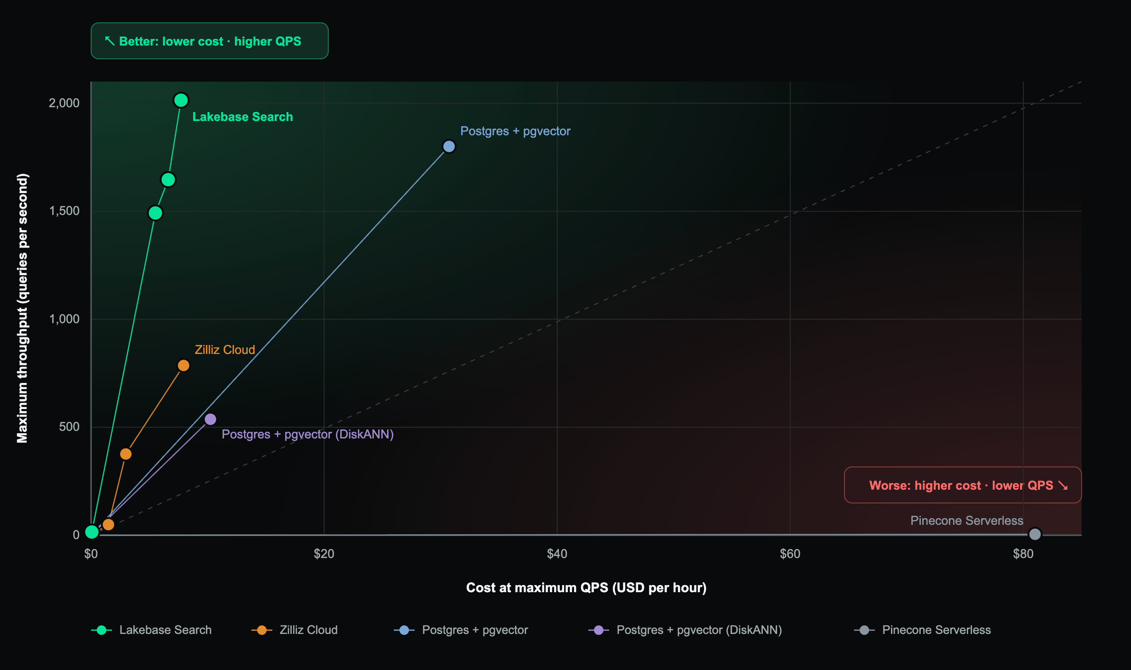Screen dimensions: 1131x670
Task: Click 'Zilliz Cloud' label beside orange line
Action: pos(225,350)
